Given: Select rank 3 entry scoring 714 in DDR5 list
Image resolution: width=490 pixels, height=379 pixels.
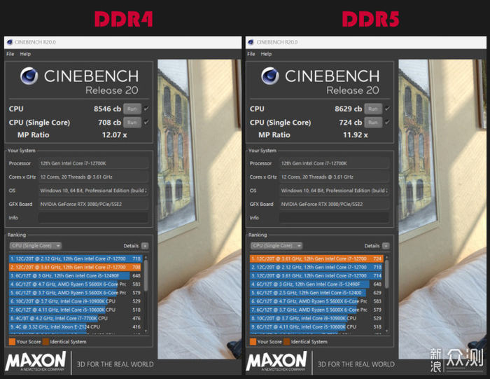Looking at the screenshot, I should tap(316, 275).
